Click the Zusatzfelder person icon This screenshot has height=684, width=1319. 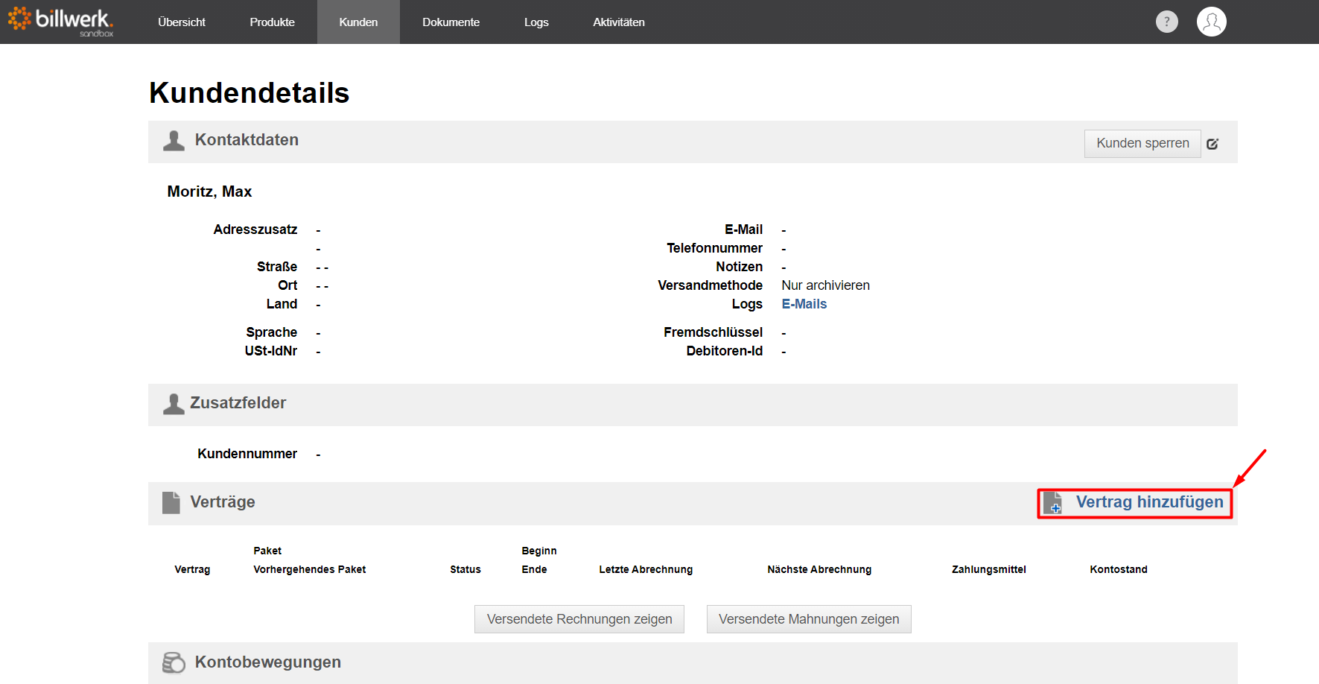(x=174, y=404)
